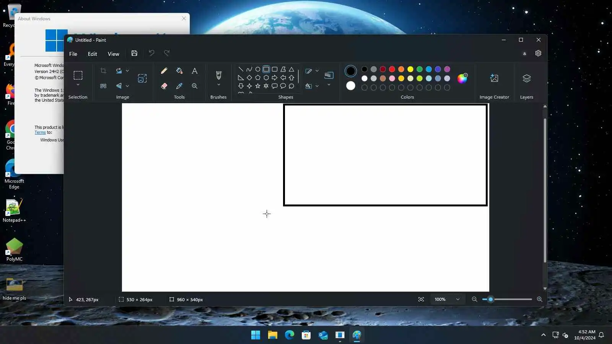Open the Edit colors rainbow wheel
Image resolution: width=612 pixels, height=344 pixels.
(462, 78)
